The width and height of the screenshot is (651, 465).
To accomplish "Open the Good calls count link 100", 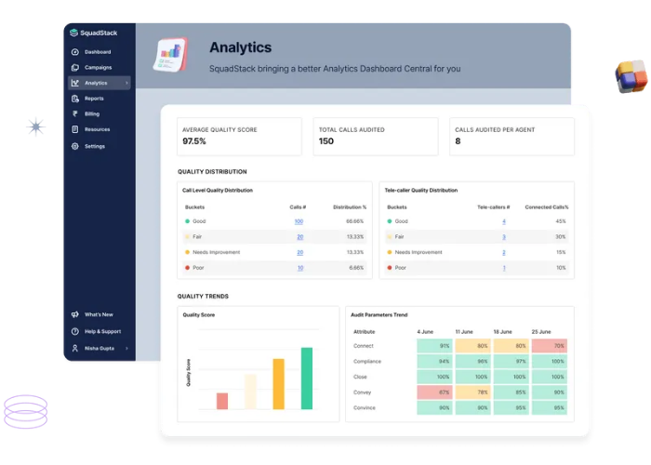I will click(299, 221).
